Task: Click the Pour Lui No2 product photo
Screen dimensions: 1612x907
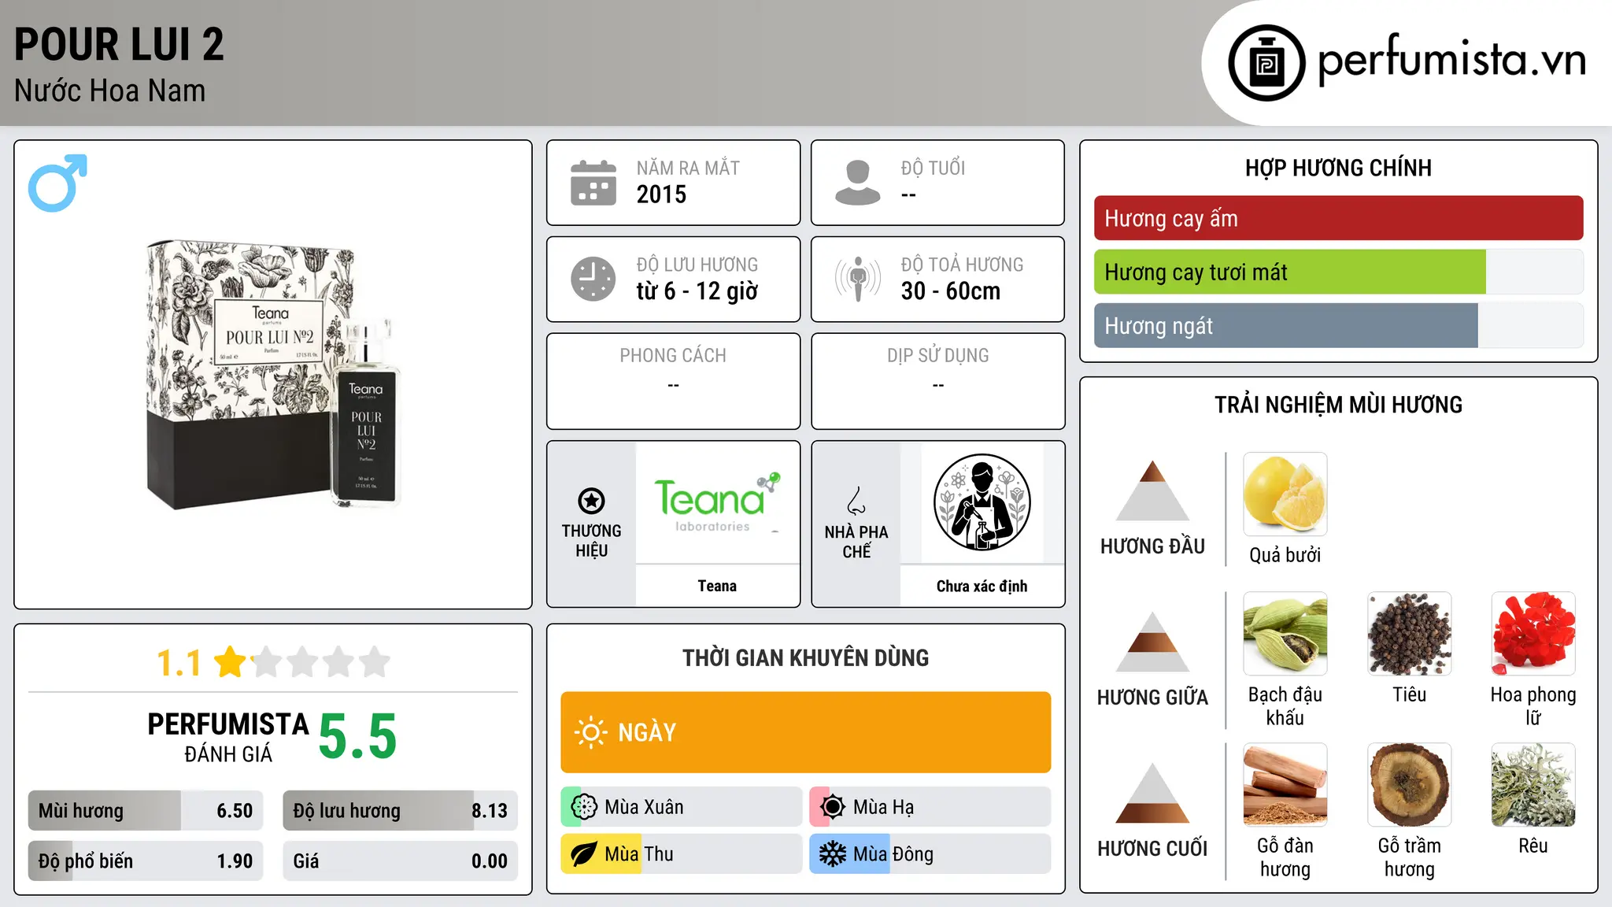Action: click(x=273, y=375)
